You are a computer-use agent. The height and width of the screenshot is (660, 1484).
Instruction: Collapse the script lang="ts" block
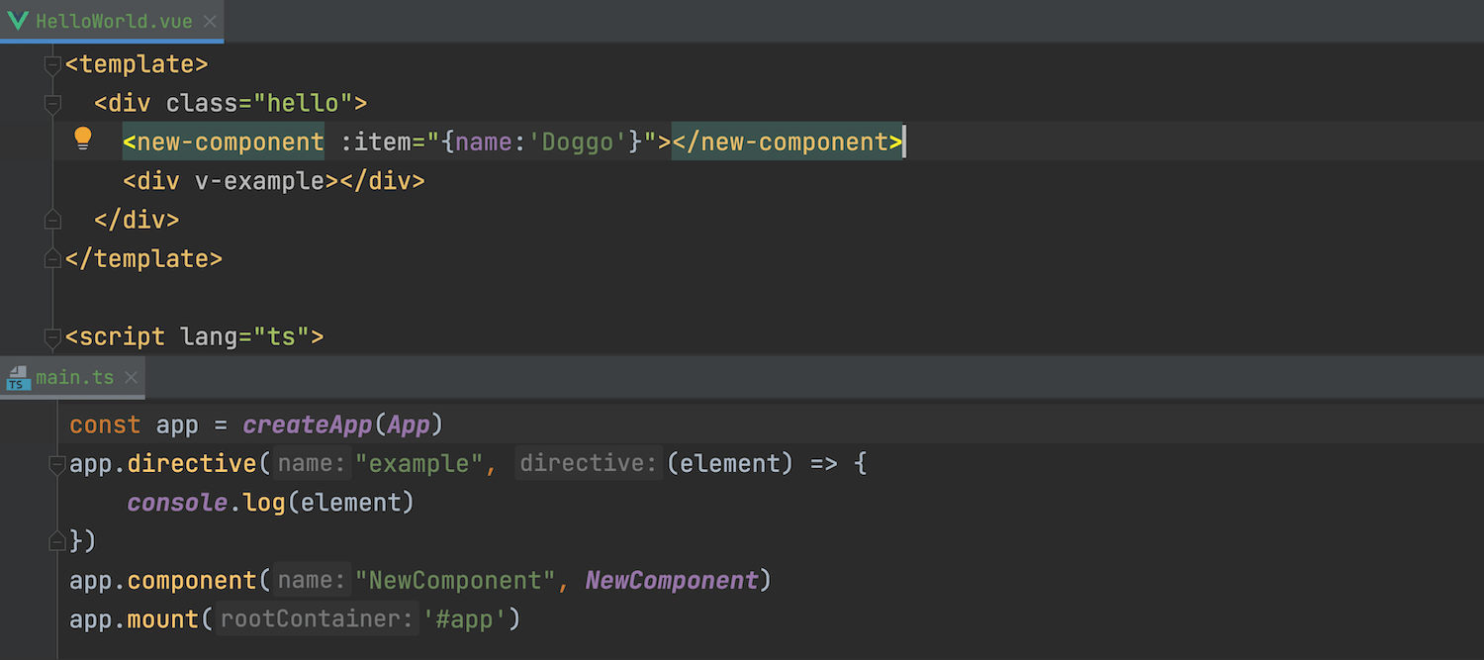(52, 336)
